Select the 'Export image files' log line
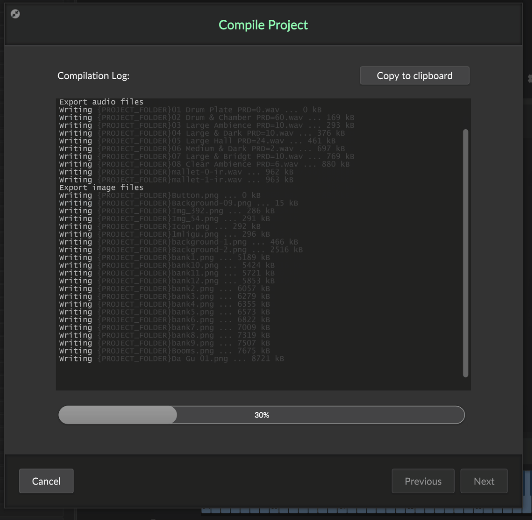This screenshot has height=520, width=532. [101, 188]
